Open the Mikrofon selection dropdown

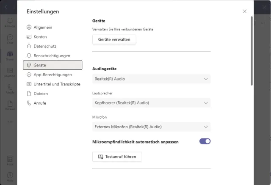pos(151,127)
